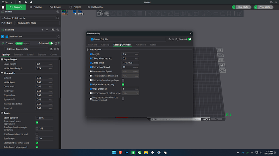
Task: Switch to the Cooling tab in Filament settings
Action: click(x=105, y=45)
